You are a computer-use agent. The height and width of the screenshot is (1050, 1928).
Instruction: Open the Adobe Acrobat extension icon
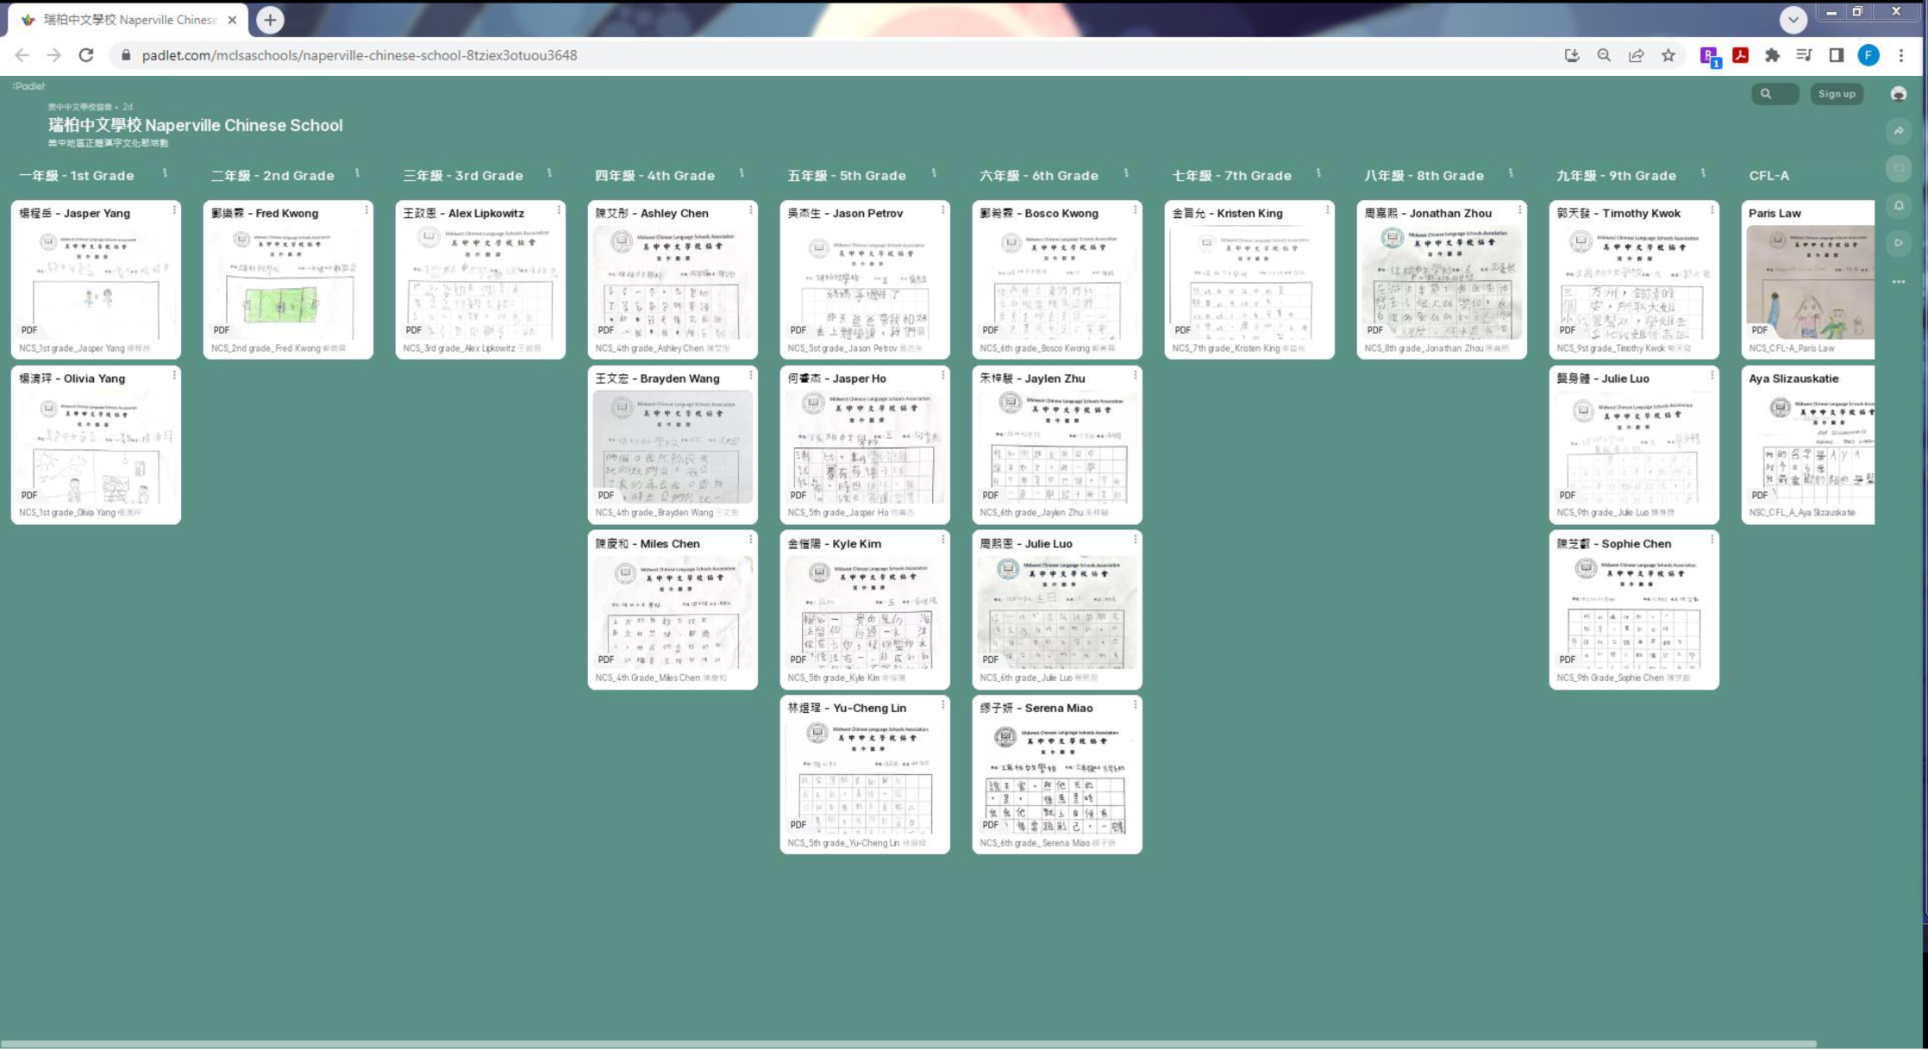tap(1740, 55)
